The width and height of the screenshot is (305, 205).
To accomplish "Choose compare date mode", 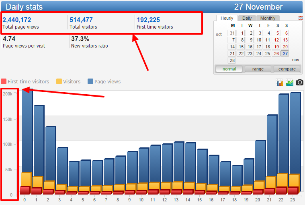I will click(287, 69).
